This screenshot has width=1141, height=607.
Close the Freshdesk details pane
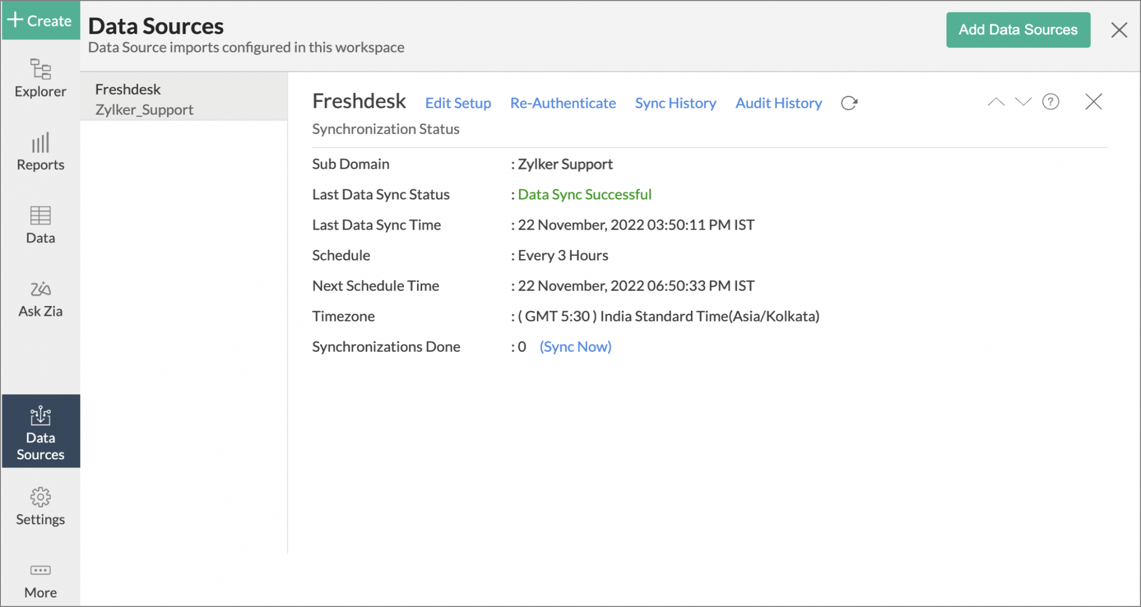(x=1094, y=101)
